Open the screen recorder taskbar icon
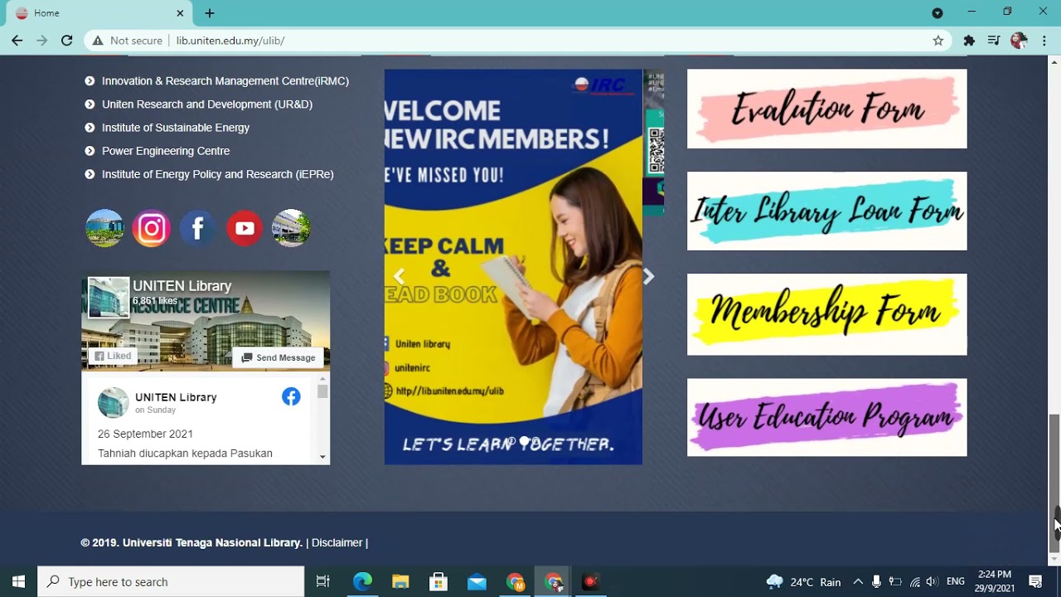This screenshot has width=1061, height=597. [x=590, y=581]
